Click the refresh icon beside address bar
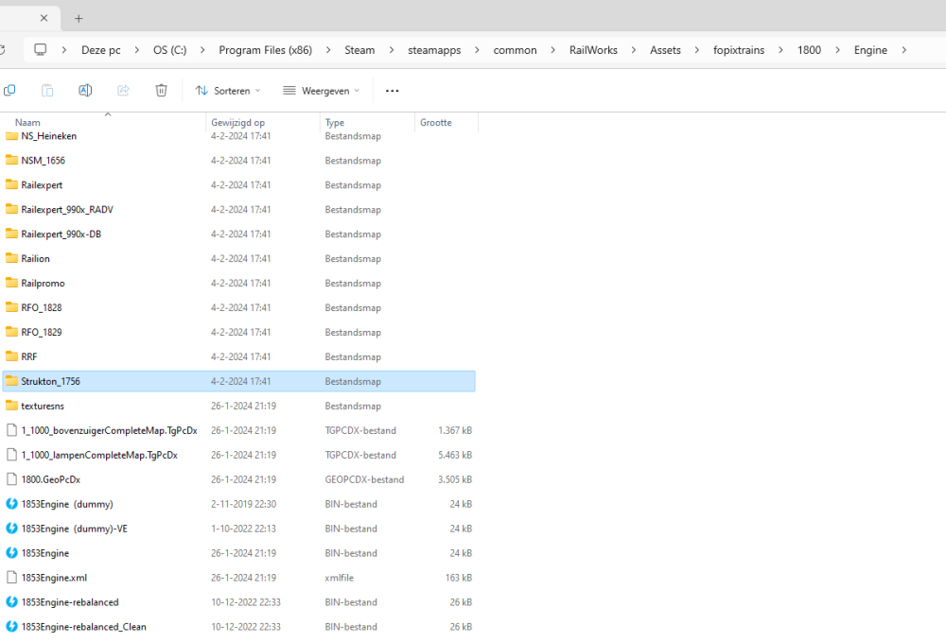The image size is (946, 642). (x=3, y=50)
